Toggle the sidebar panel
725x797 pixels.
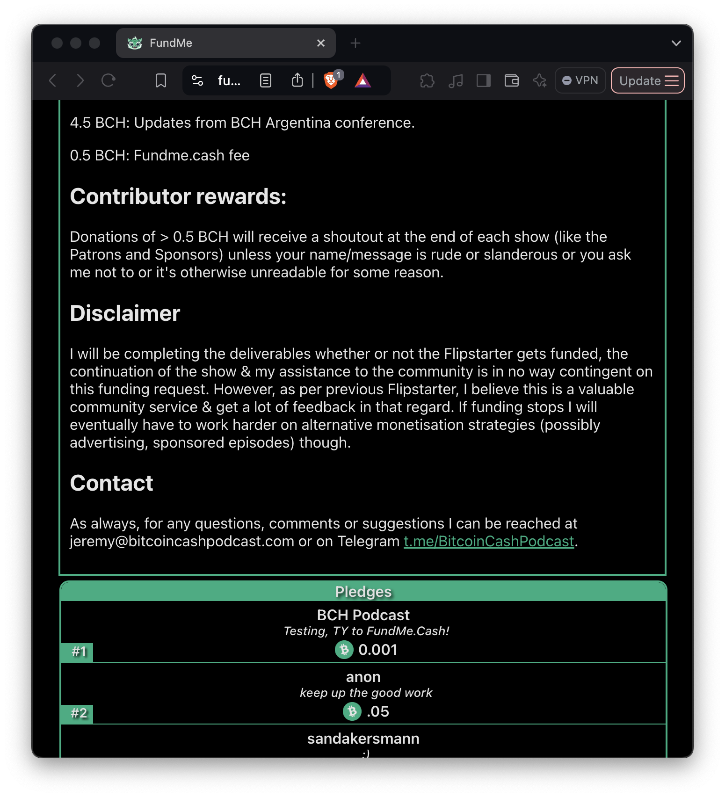[x=483, y=81]
